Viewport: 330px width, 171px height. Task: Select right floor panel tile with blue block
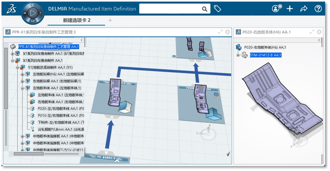tap(201, 104)
